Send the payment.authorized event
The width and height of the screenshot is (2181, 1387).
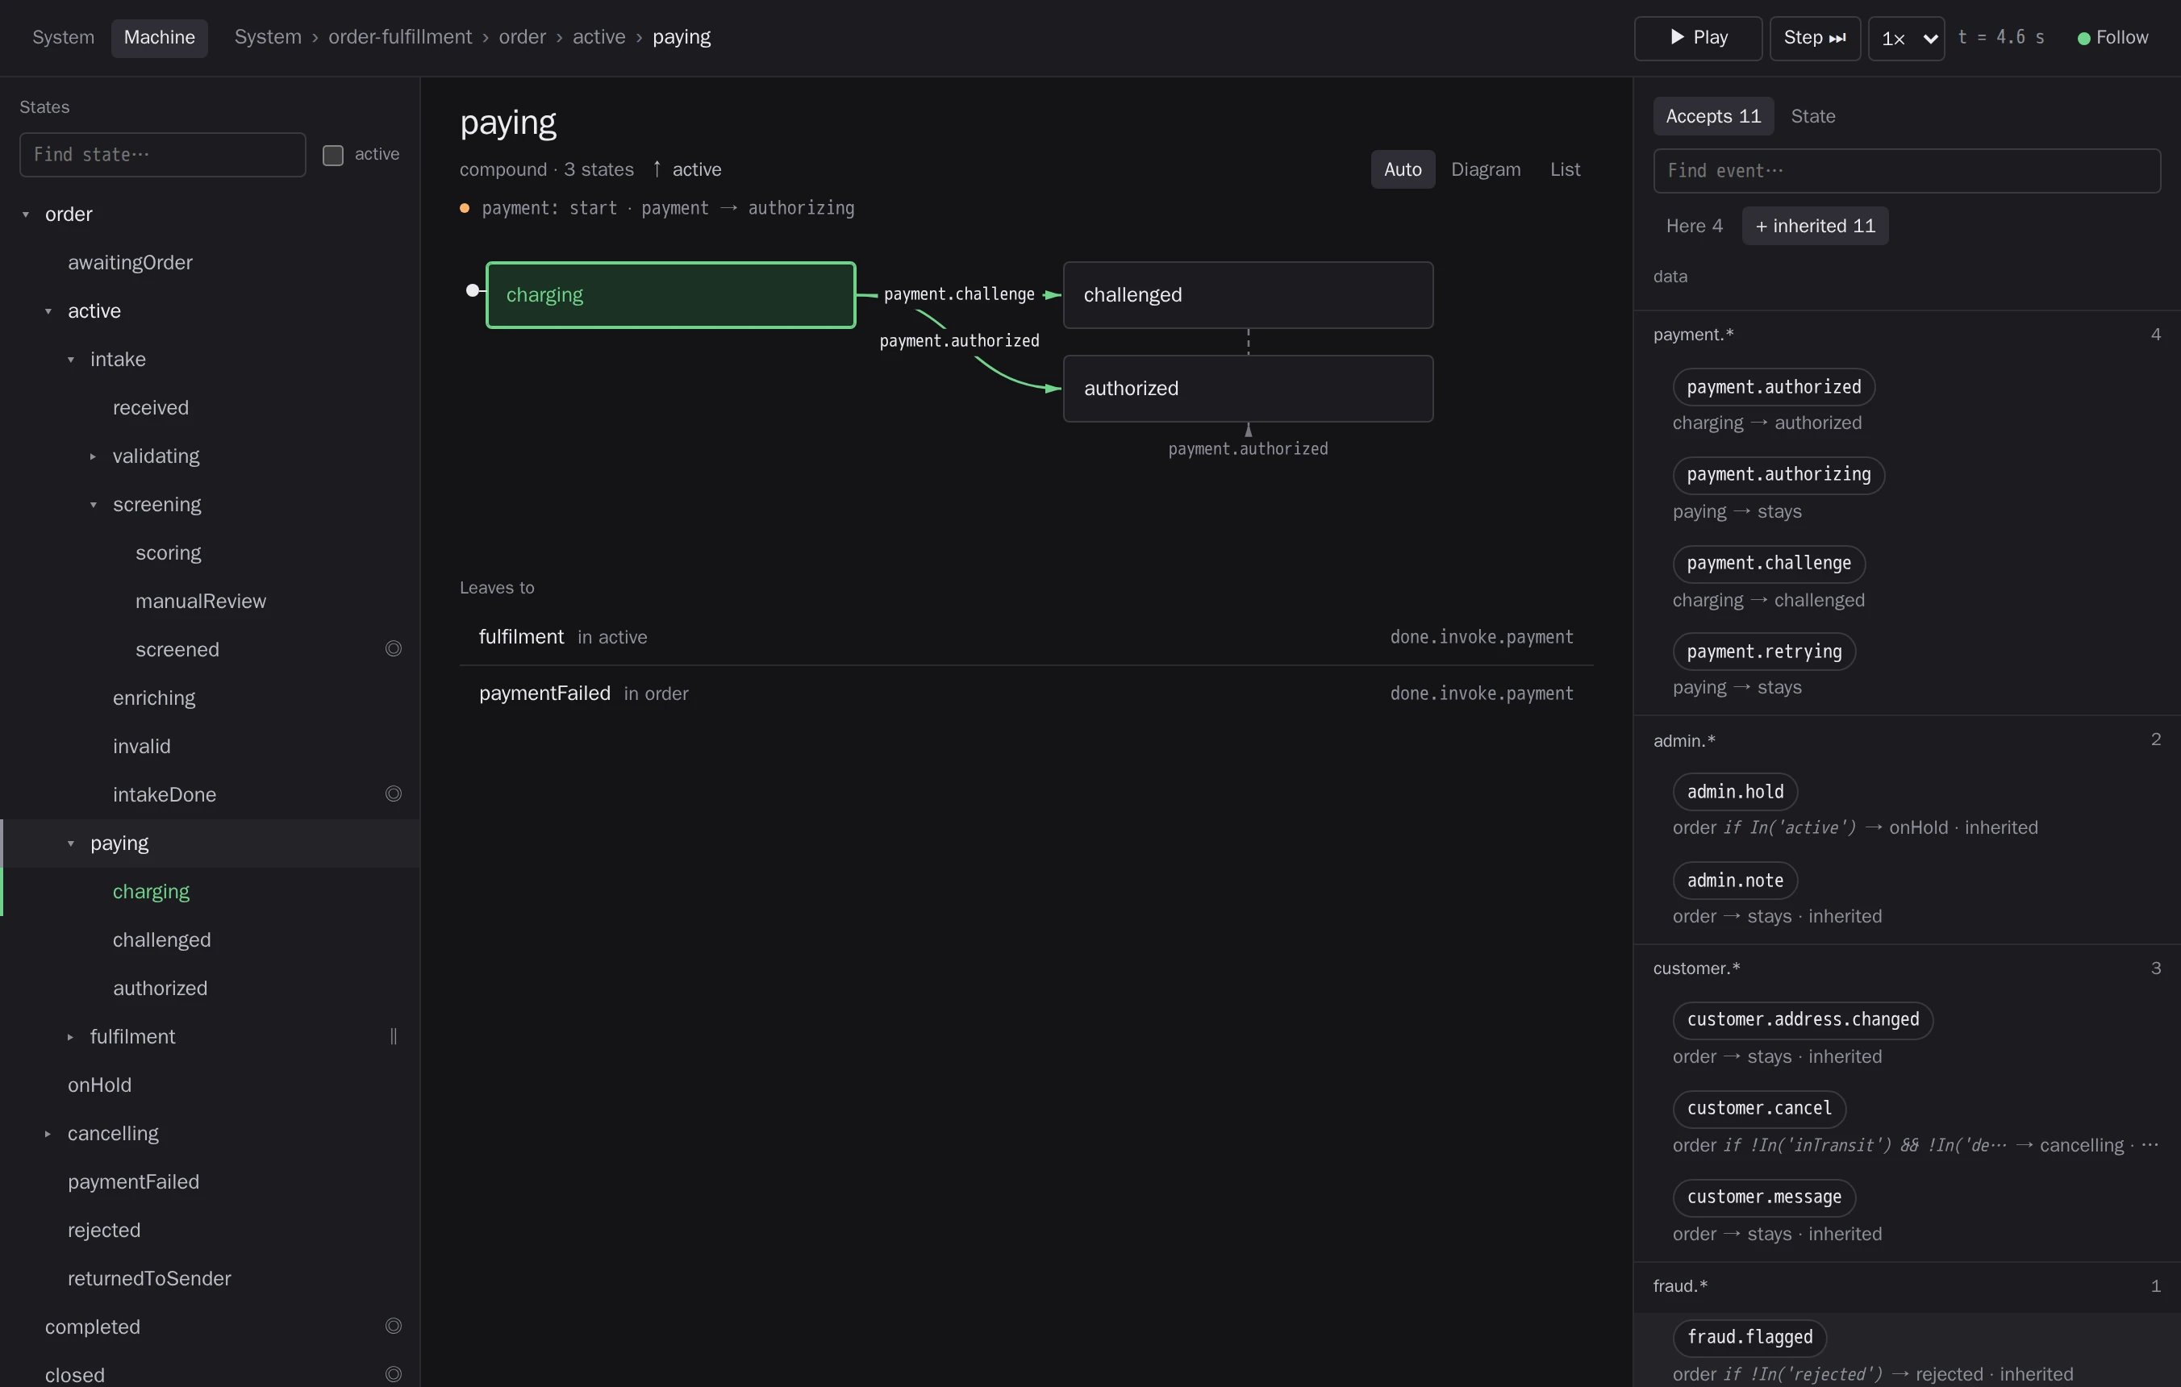point(1774,388)
